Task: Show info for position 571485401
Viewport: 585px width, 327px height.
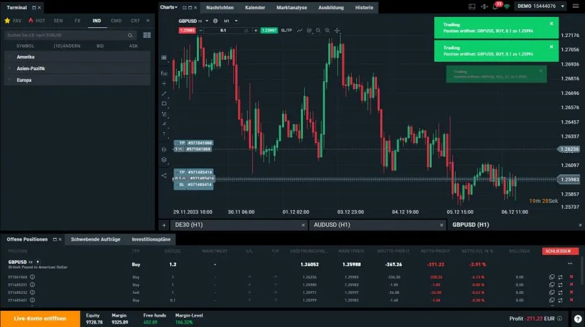Action: [32, 300]
